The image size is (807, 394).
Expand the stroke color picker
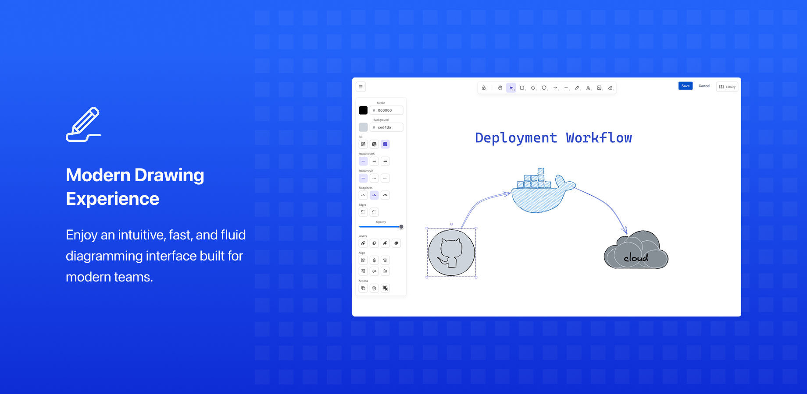(363, 110)
